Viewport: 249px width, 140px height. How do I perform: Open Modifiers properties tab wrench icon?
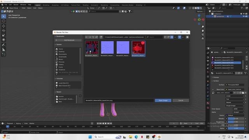[208, 85]
